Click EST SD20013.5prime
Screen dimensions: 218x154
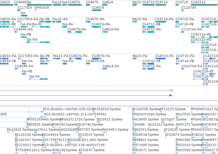(109, 119)
